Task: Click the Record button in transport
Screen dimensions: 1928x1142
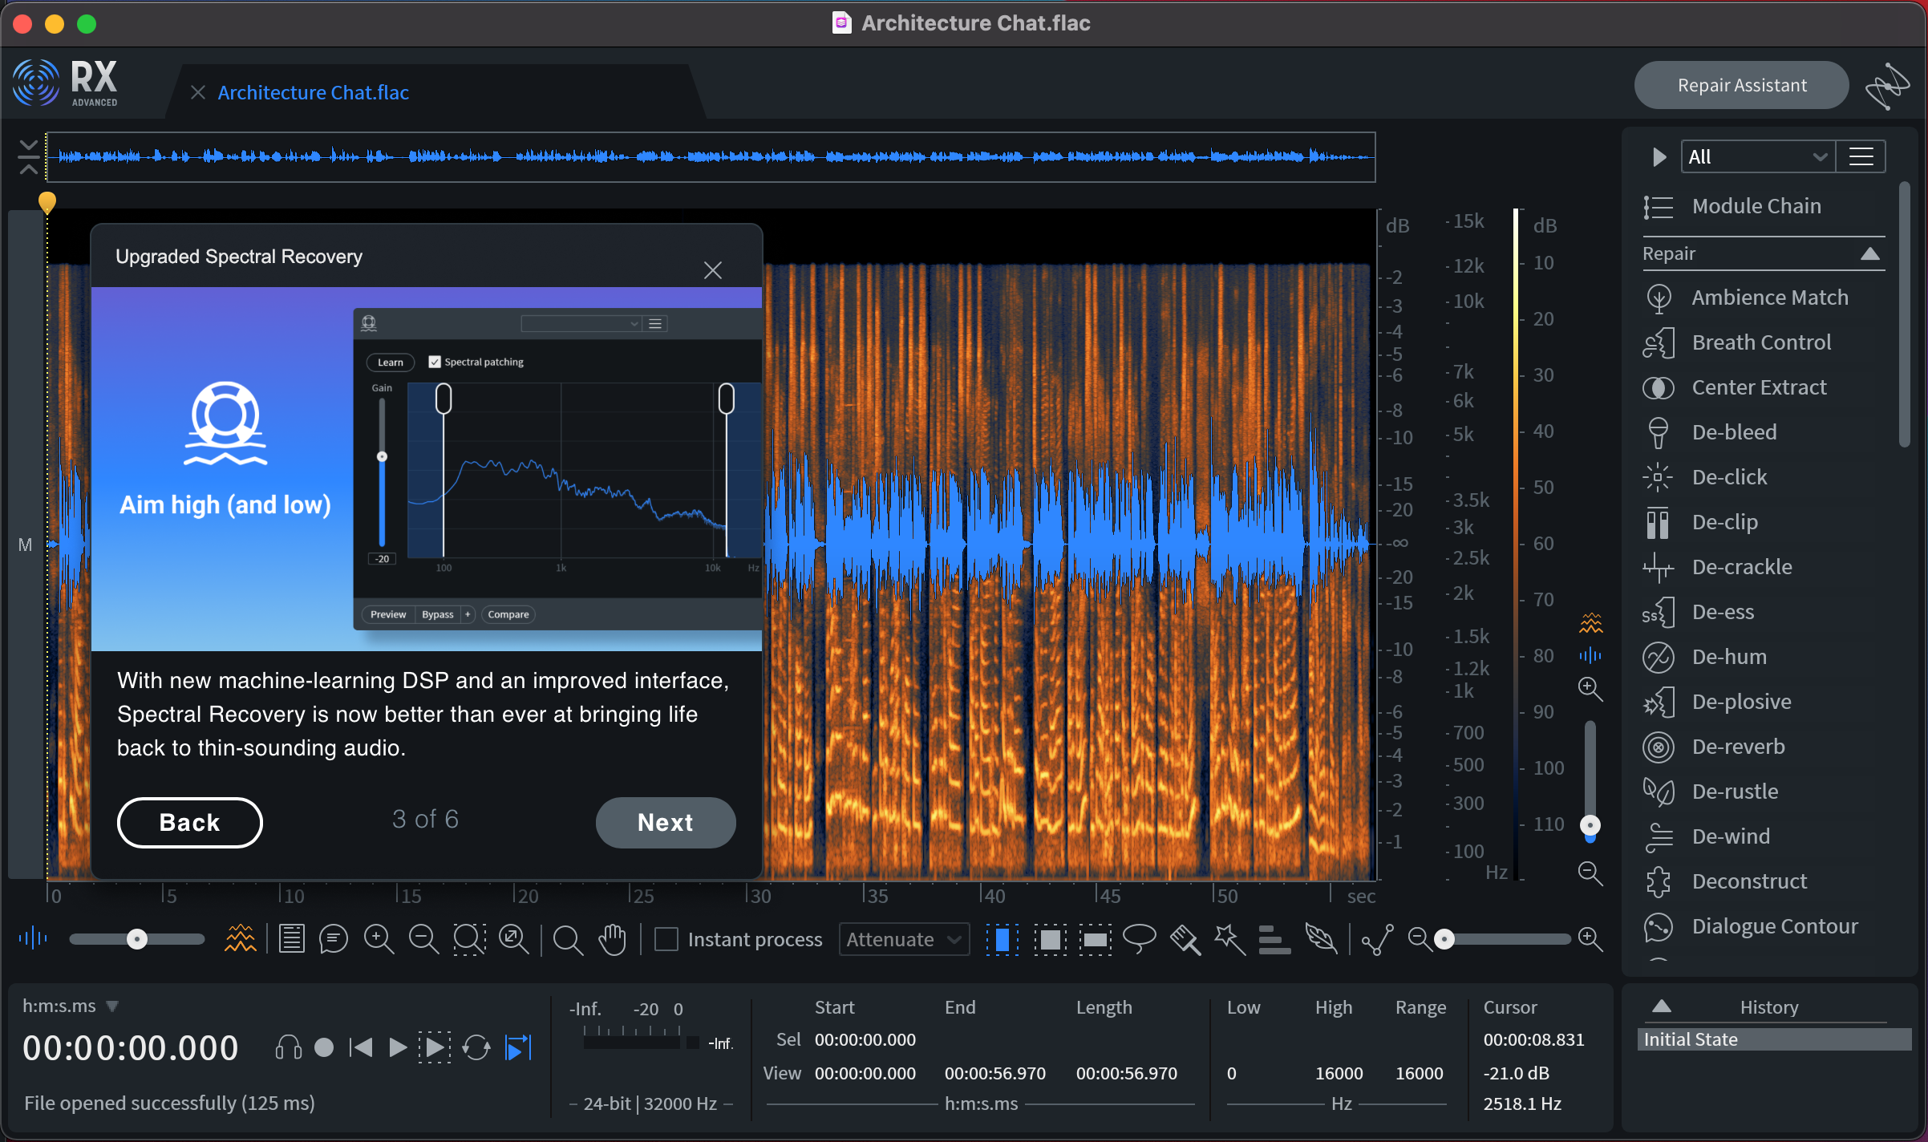Action: click(x=324, y=1047)
